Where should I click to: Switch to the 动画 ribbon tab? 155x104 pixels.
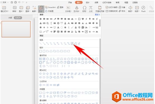[96, 2]
